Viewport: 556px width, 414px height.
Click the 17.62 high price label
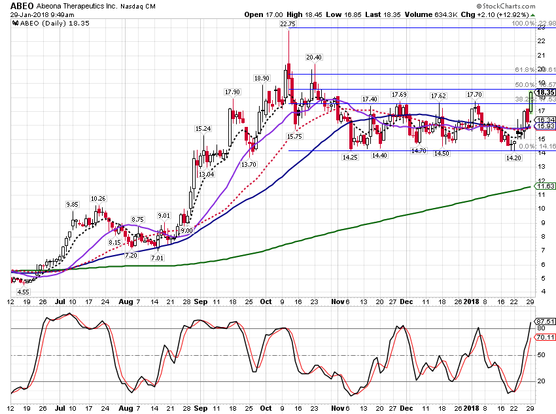pos(438,95)
